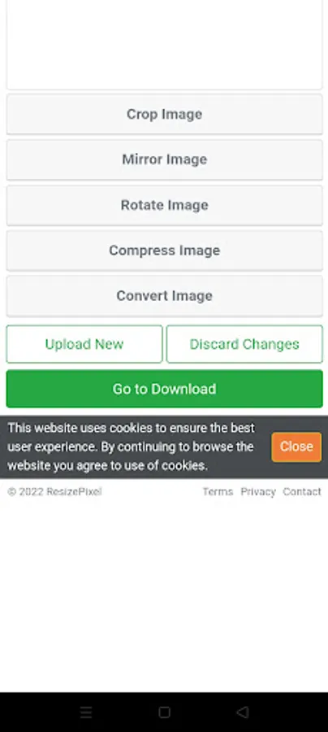
Task: Click the Upload New button
Action: [x=84, y=344]
